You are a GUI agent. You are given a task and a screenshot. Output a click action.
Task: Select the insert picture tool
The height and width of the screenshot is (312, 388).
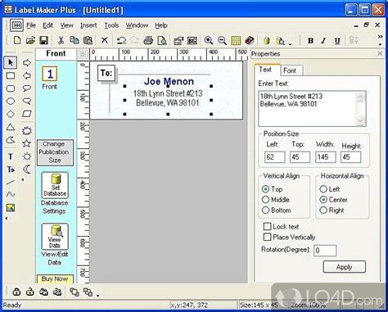point(11,208)
